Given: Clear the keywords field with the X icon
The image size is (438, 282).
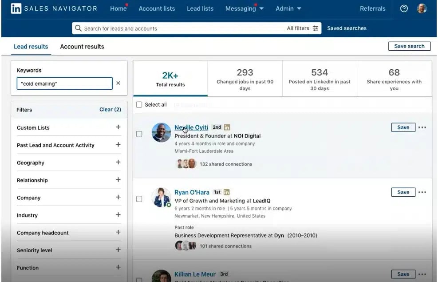Looking at the screenshot, I should click(118, 83).
